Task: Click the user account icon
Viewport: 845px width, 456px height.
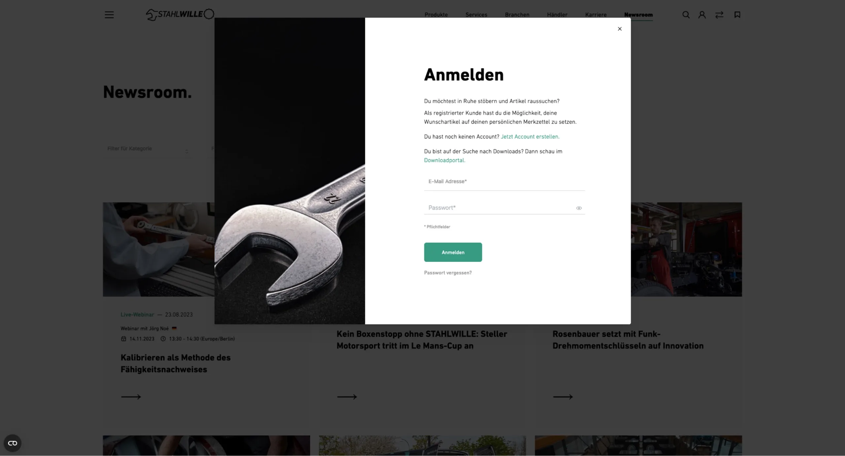Action: (x=702, y=15)
